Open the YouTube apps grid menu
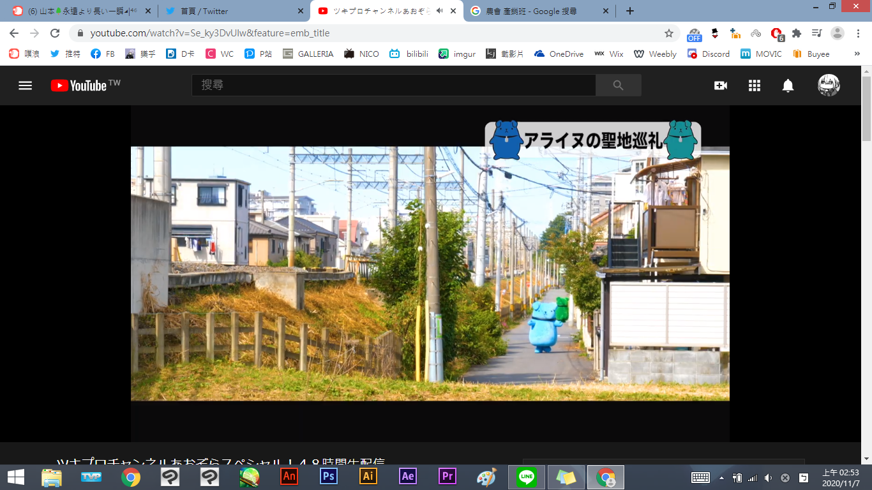Image resolution: width=872 pixels, height=490 pixels. (x=755, y=85)
